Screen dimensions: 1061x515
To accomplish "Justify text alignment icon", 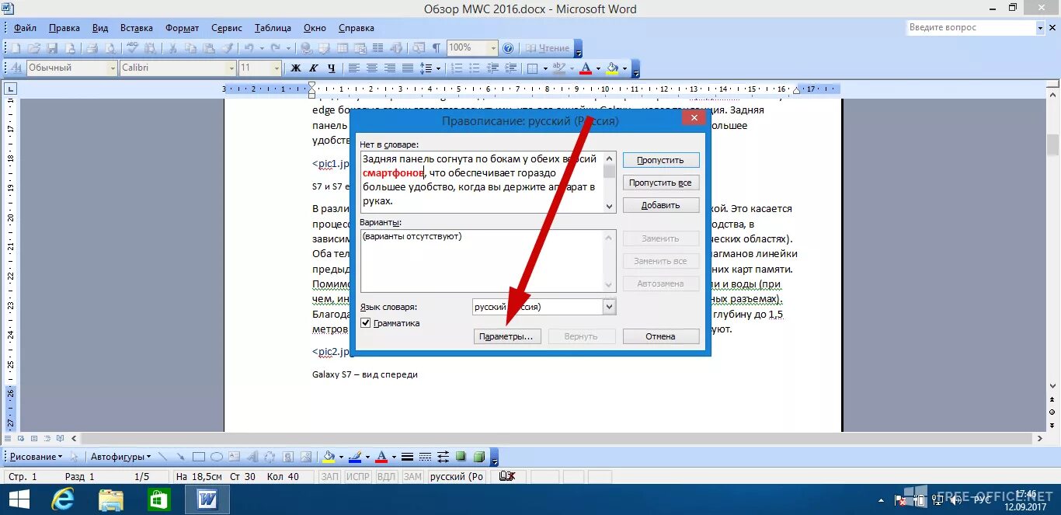I will [x=408, y=68].
